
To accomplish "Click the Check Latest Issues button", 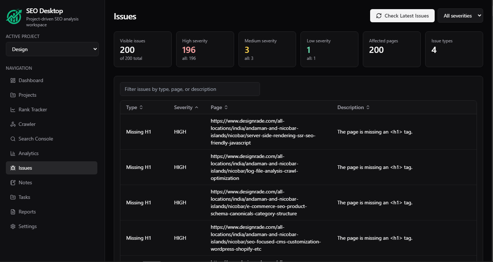I will click(x=402, y=16).
